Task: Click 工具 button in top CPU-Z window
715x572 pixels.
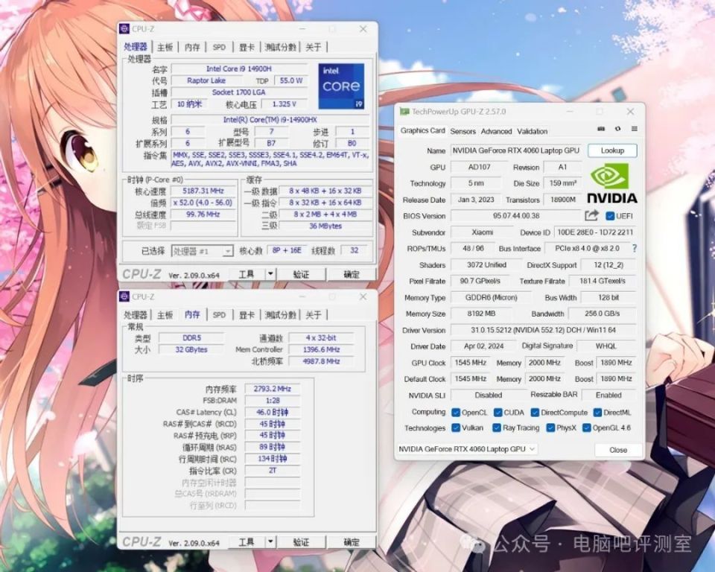Action: [247, 274]
